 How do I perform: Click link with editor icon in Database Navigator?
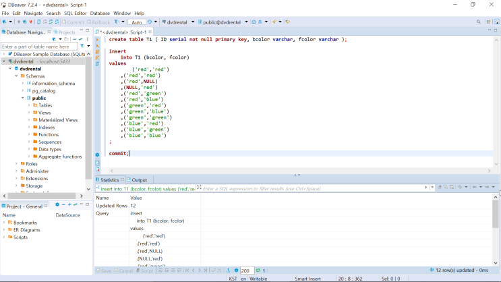pos(81,39)
